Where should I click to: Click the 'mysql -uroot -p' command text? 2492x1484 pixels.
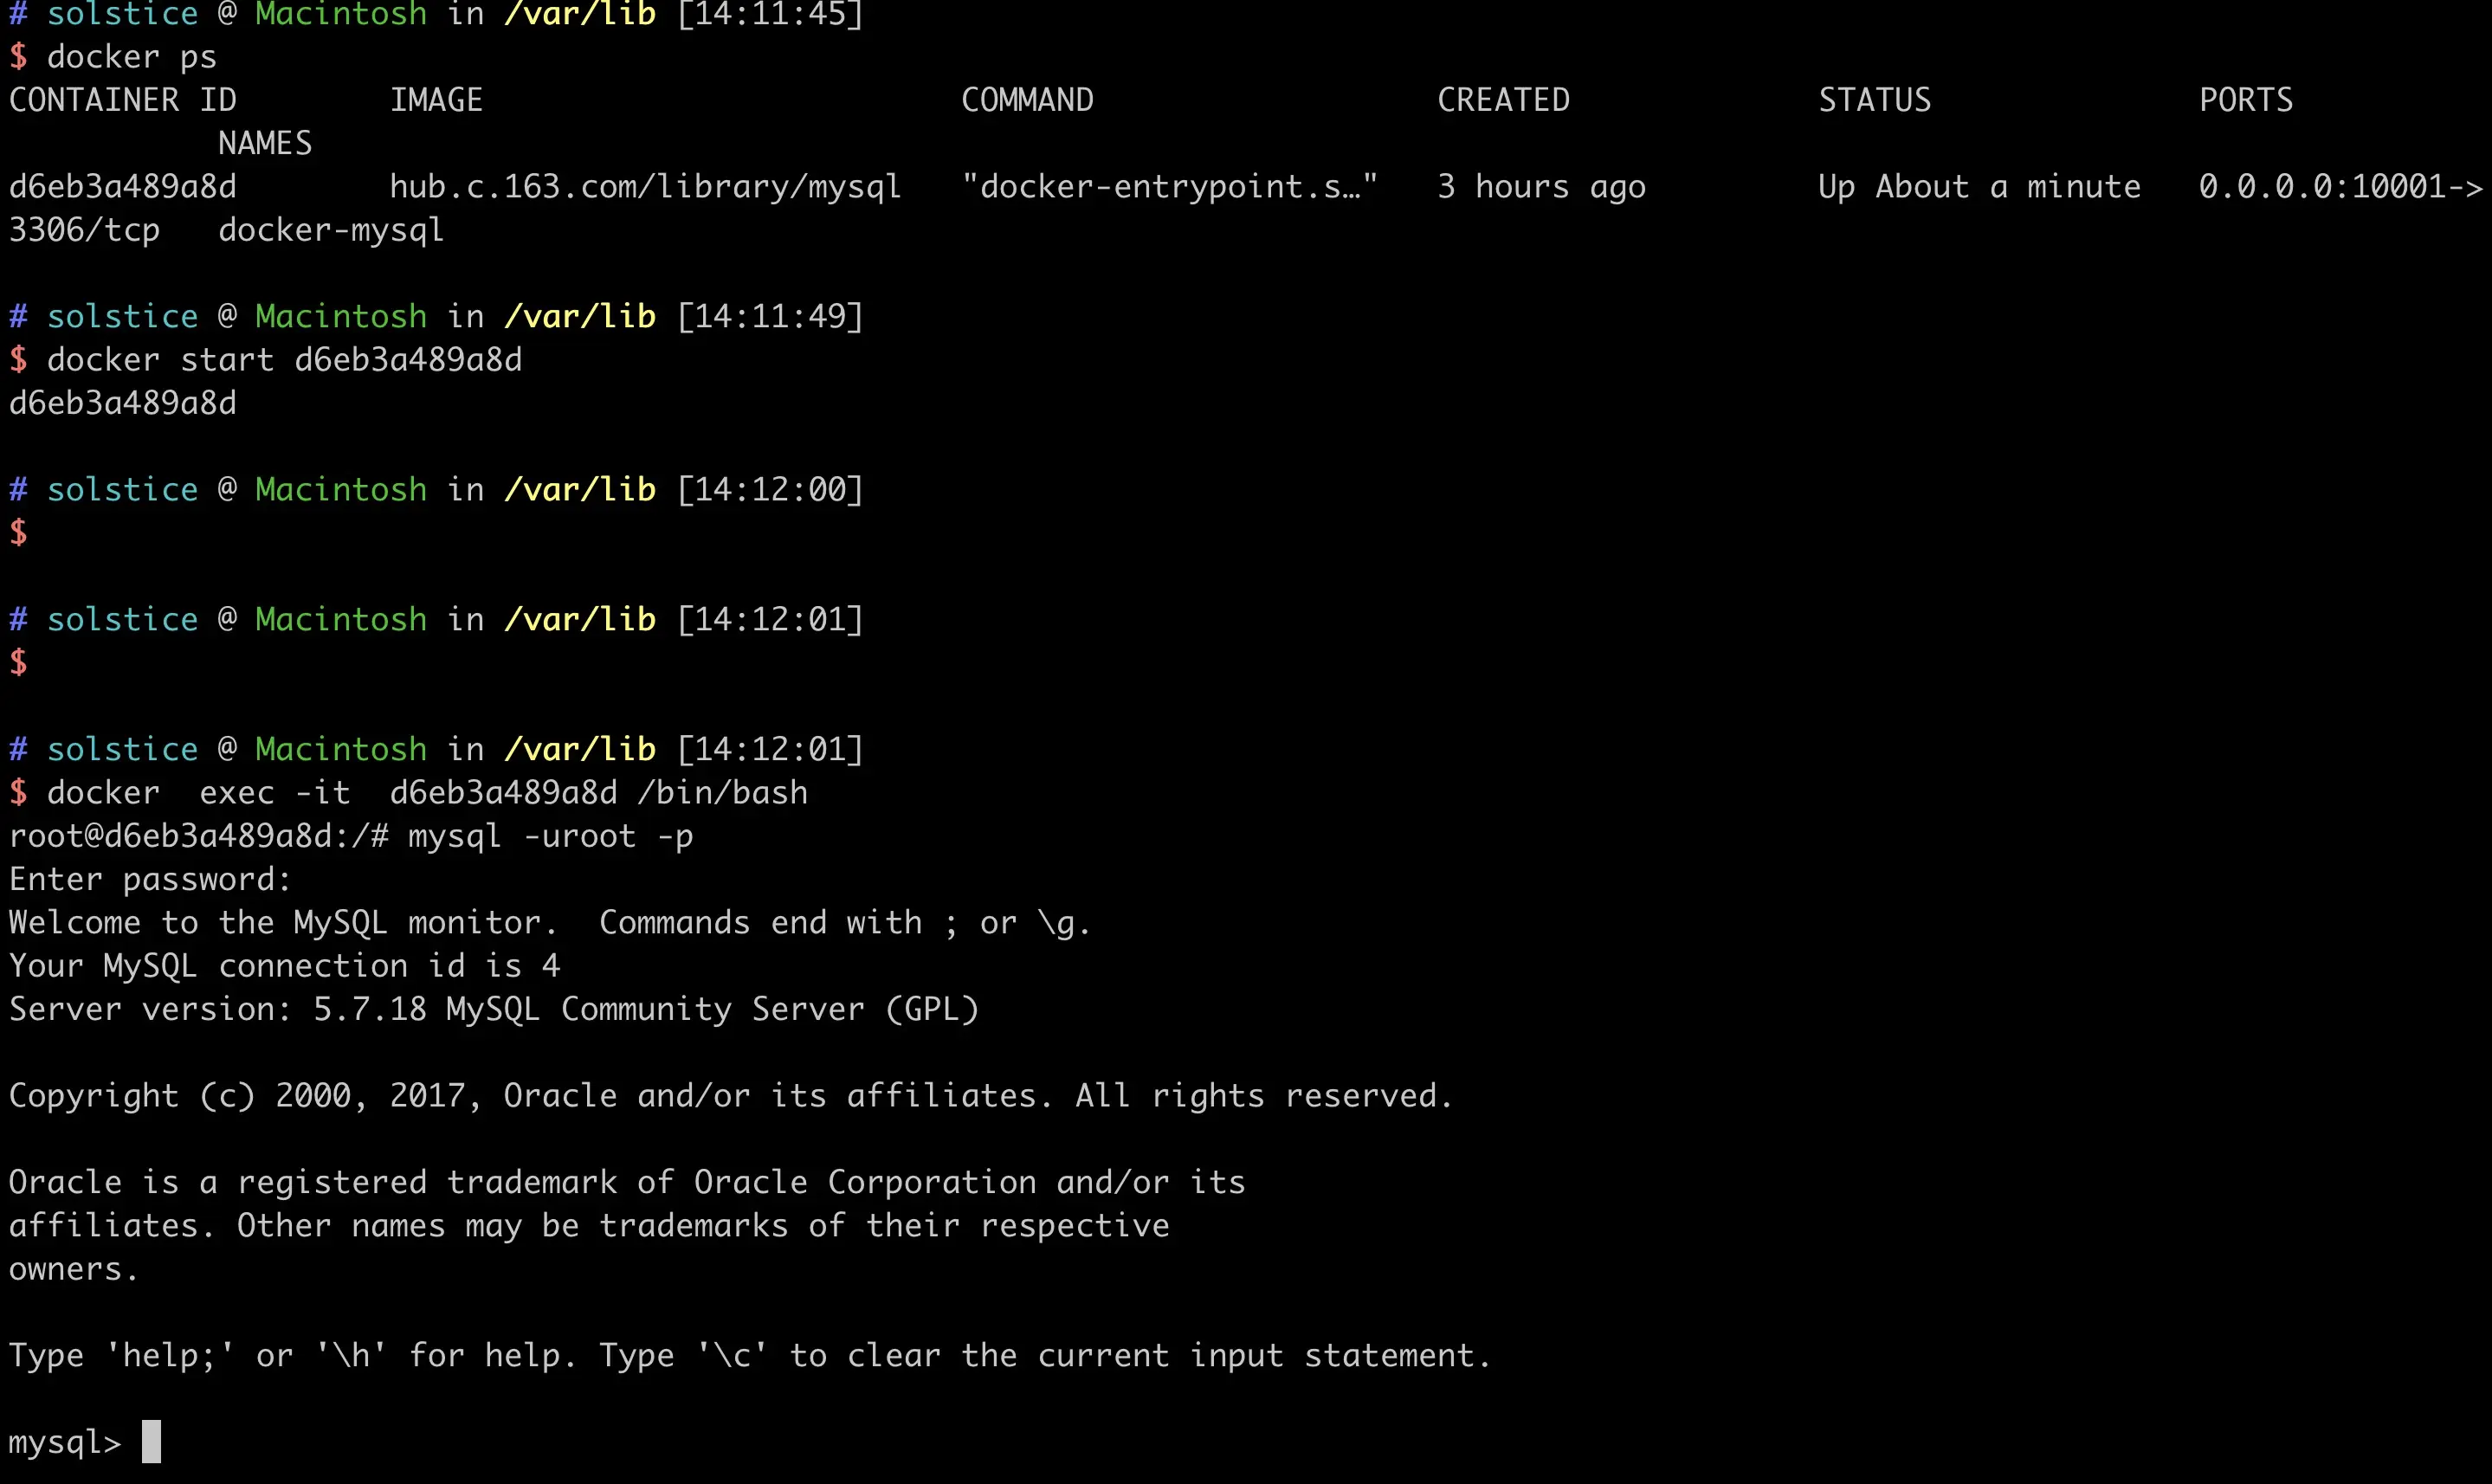click(x=550, y=836)
